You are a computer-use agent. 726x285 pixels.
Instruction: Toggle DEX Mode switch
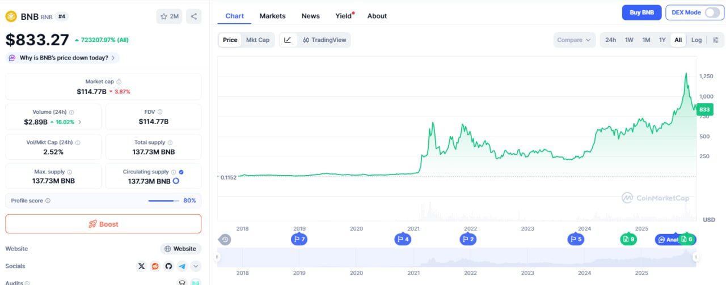(712, 12)
